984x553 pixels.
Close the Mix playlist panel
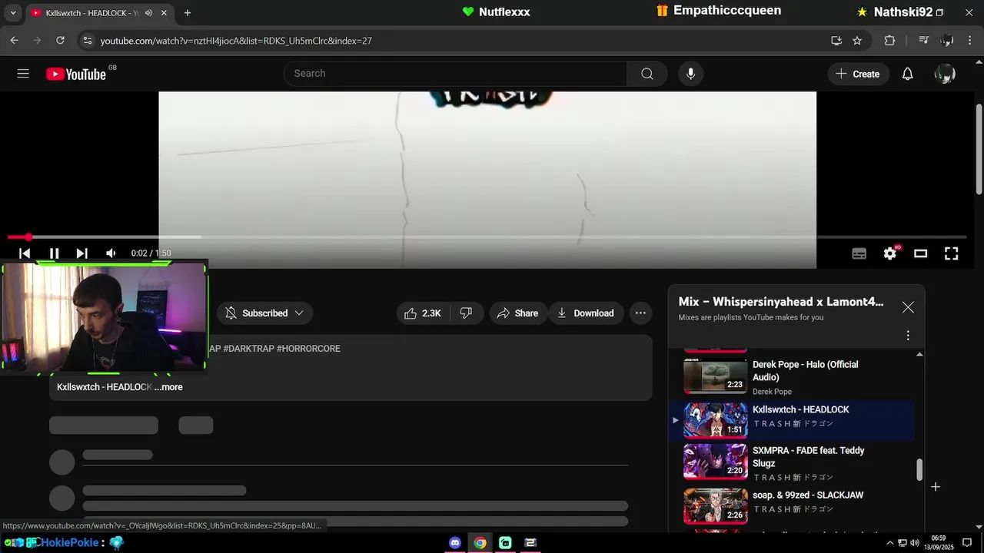point(908,307)
